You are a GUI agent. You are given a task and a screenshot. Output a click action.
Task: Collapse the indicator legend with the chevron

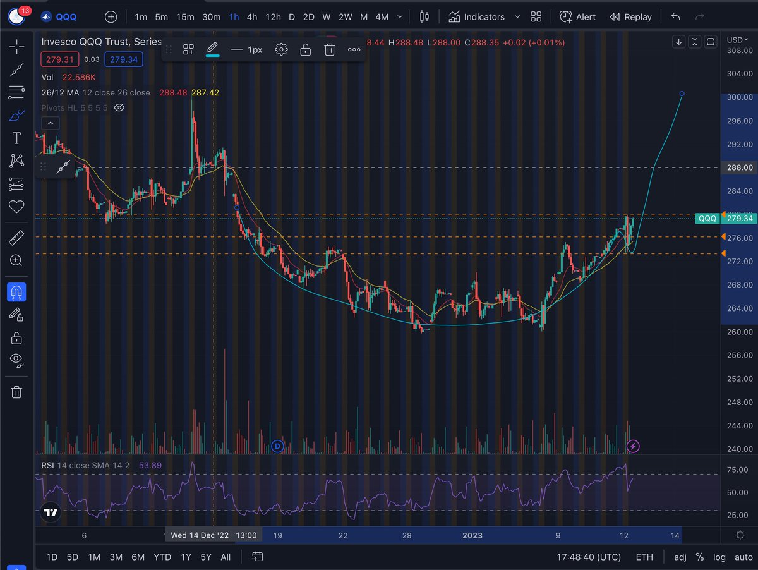pyautogui.click(x=50, y=123)
